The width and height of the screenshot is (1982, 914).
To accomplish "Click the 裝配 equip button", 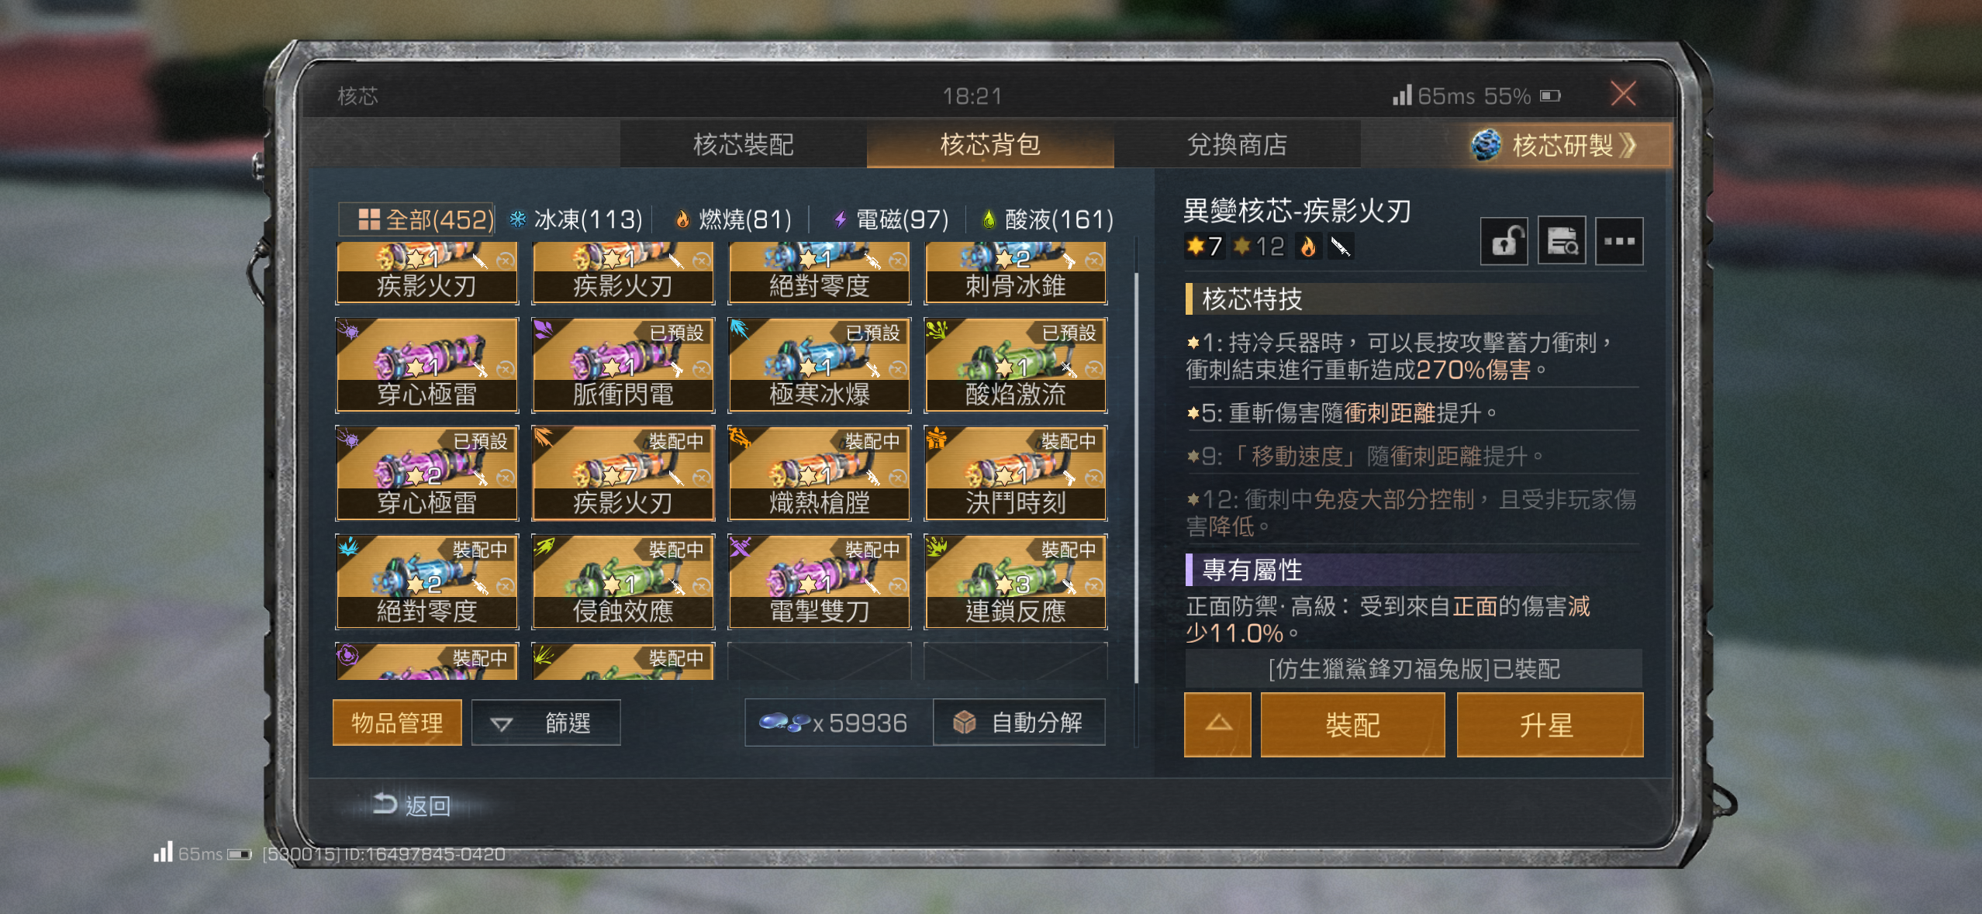I will 1352,724.
